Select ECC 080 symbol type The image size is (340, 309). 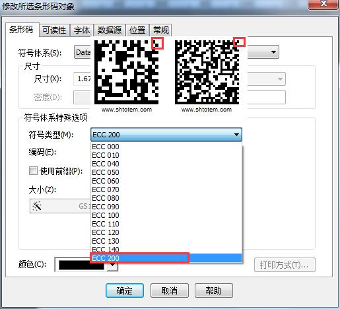(166, 198)
